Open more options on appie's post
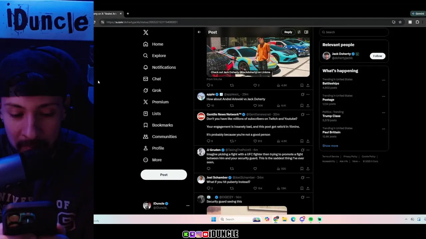This screenshot has width=426, height=239. pos(308,94)
